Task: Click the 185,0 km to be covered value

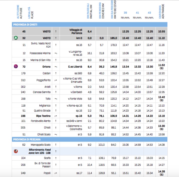Action: [114, 38]
